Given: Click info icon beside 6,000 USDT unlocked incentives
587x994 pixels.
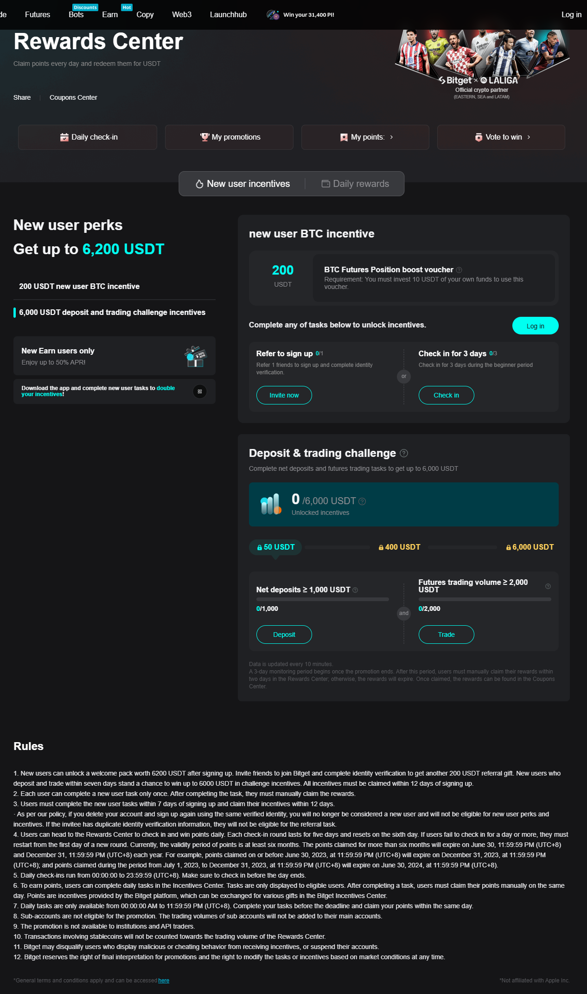Looking at the screenshot, I should tap(363, 501).
